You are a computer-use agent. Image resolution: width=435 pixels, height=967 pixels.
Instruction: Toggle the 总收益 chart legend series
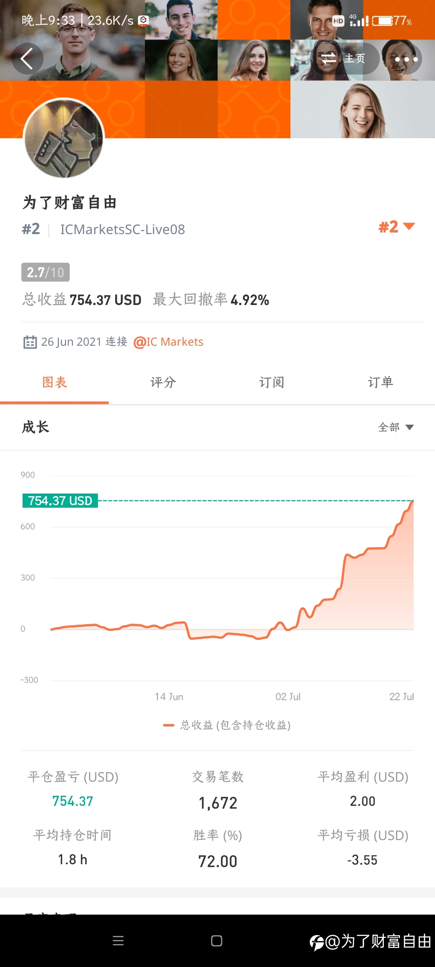coord(227,725)
